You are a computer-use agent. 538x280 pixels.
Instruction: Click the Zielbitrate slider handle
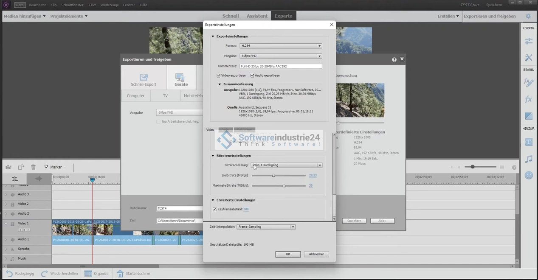pos(273,175)
